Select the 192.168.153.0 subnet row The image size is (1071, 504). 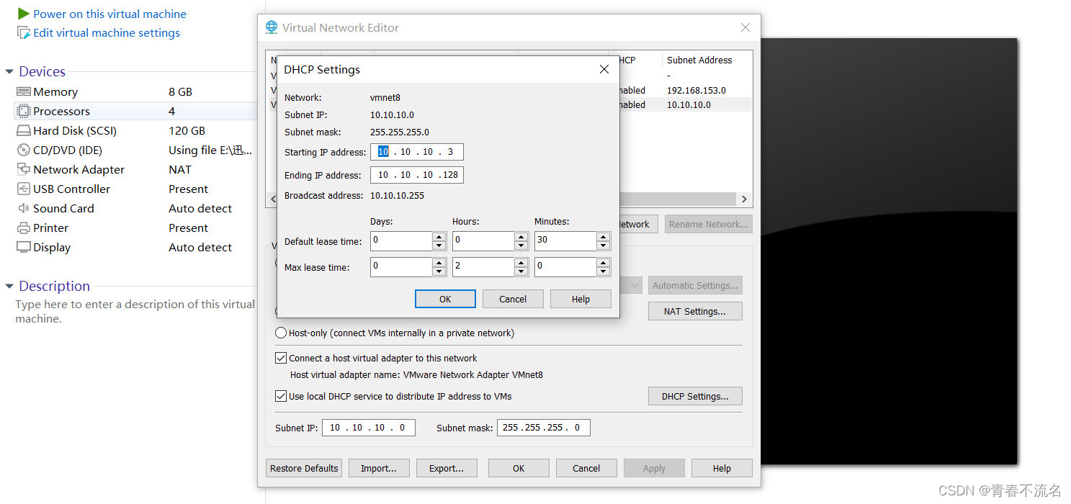click(x=696, y=90)
